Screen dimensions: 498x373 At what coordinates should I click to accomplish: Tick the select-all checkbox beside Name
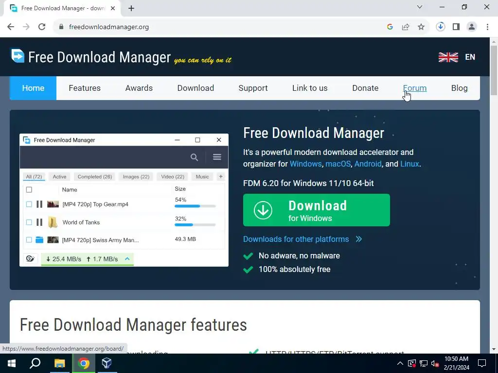point(29,190)
